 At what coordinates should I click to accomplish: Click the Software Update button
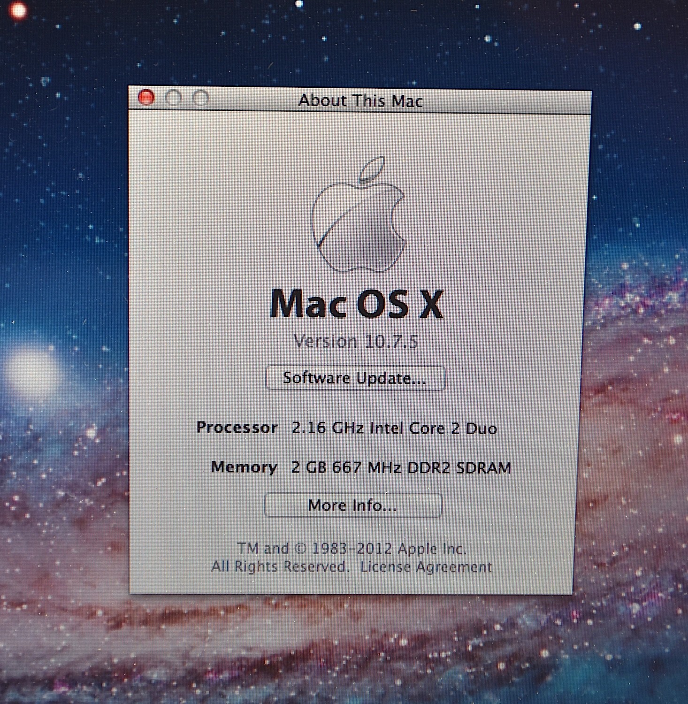(355, 378)
